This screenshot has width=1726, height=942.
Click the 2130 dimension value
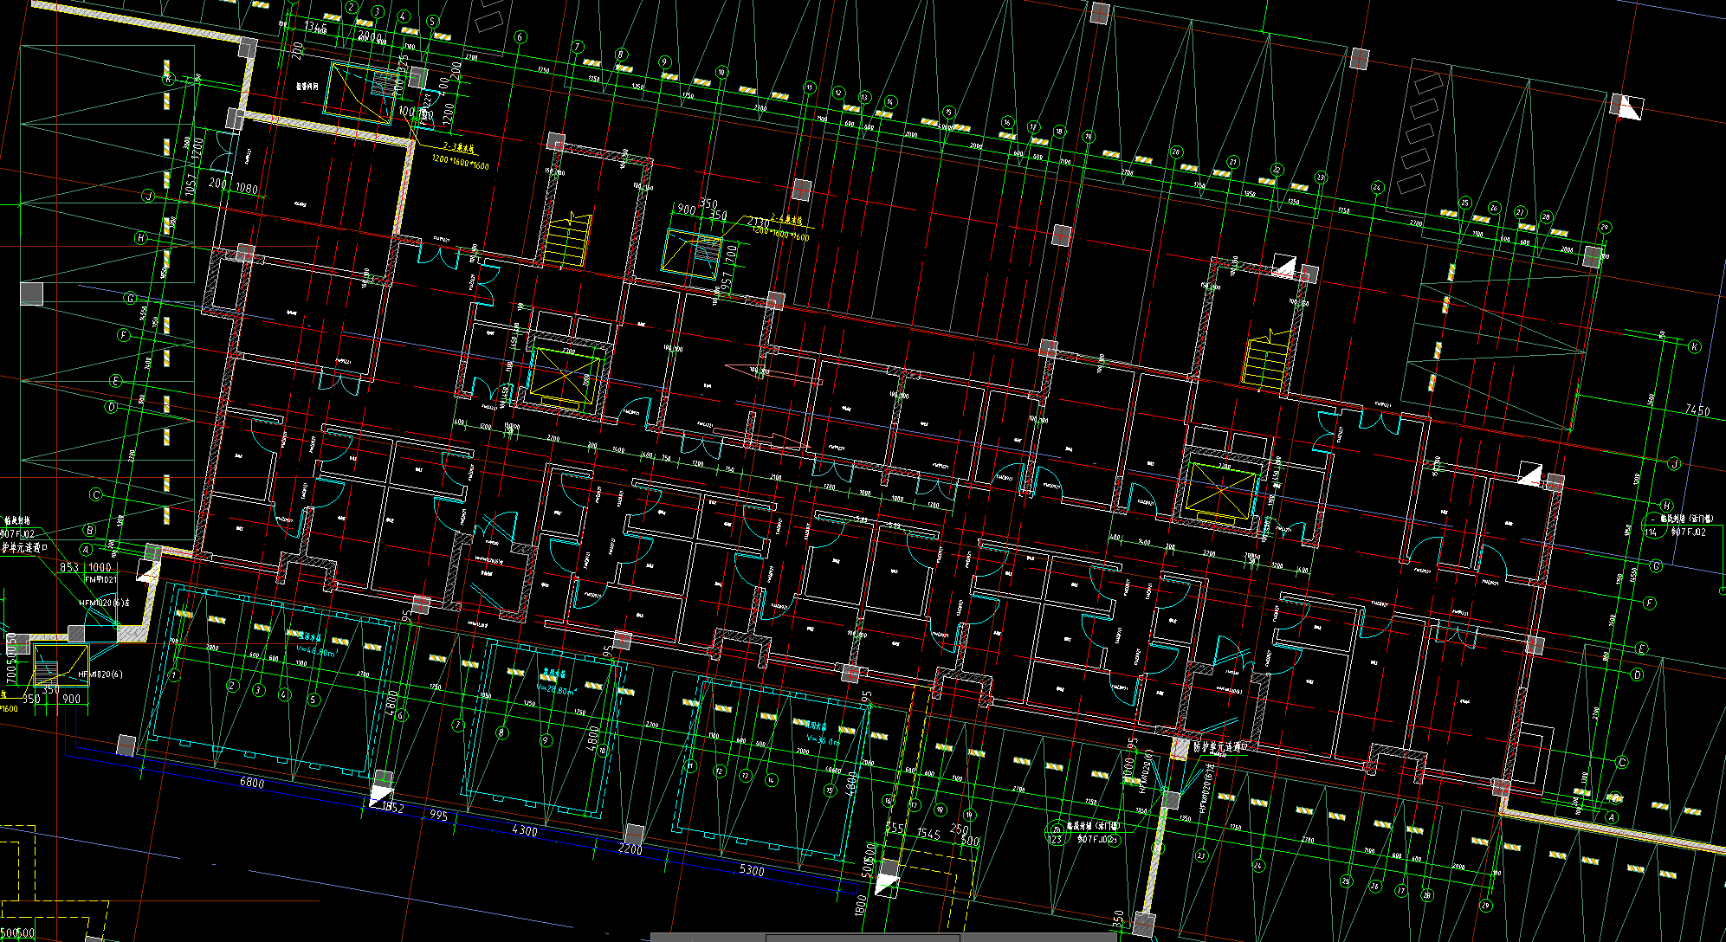coord(759,223)
